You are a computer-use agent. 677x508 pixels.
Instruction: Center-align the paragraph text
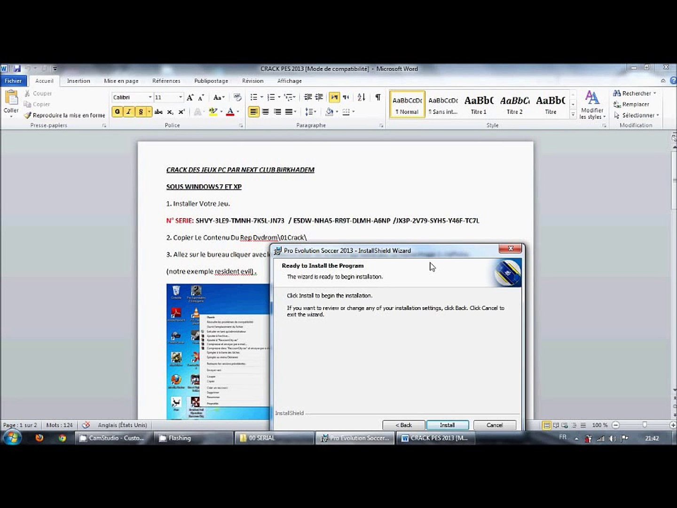[266, 111]
